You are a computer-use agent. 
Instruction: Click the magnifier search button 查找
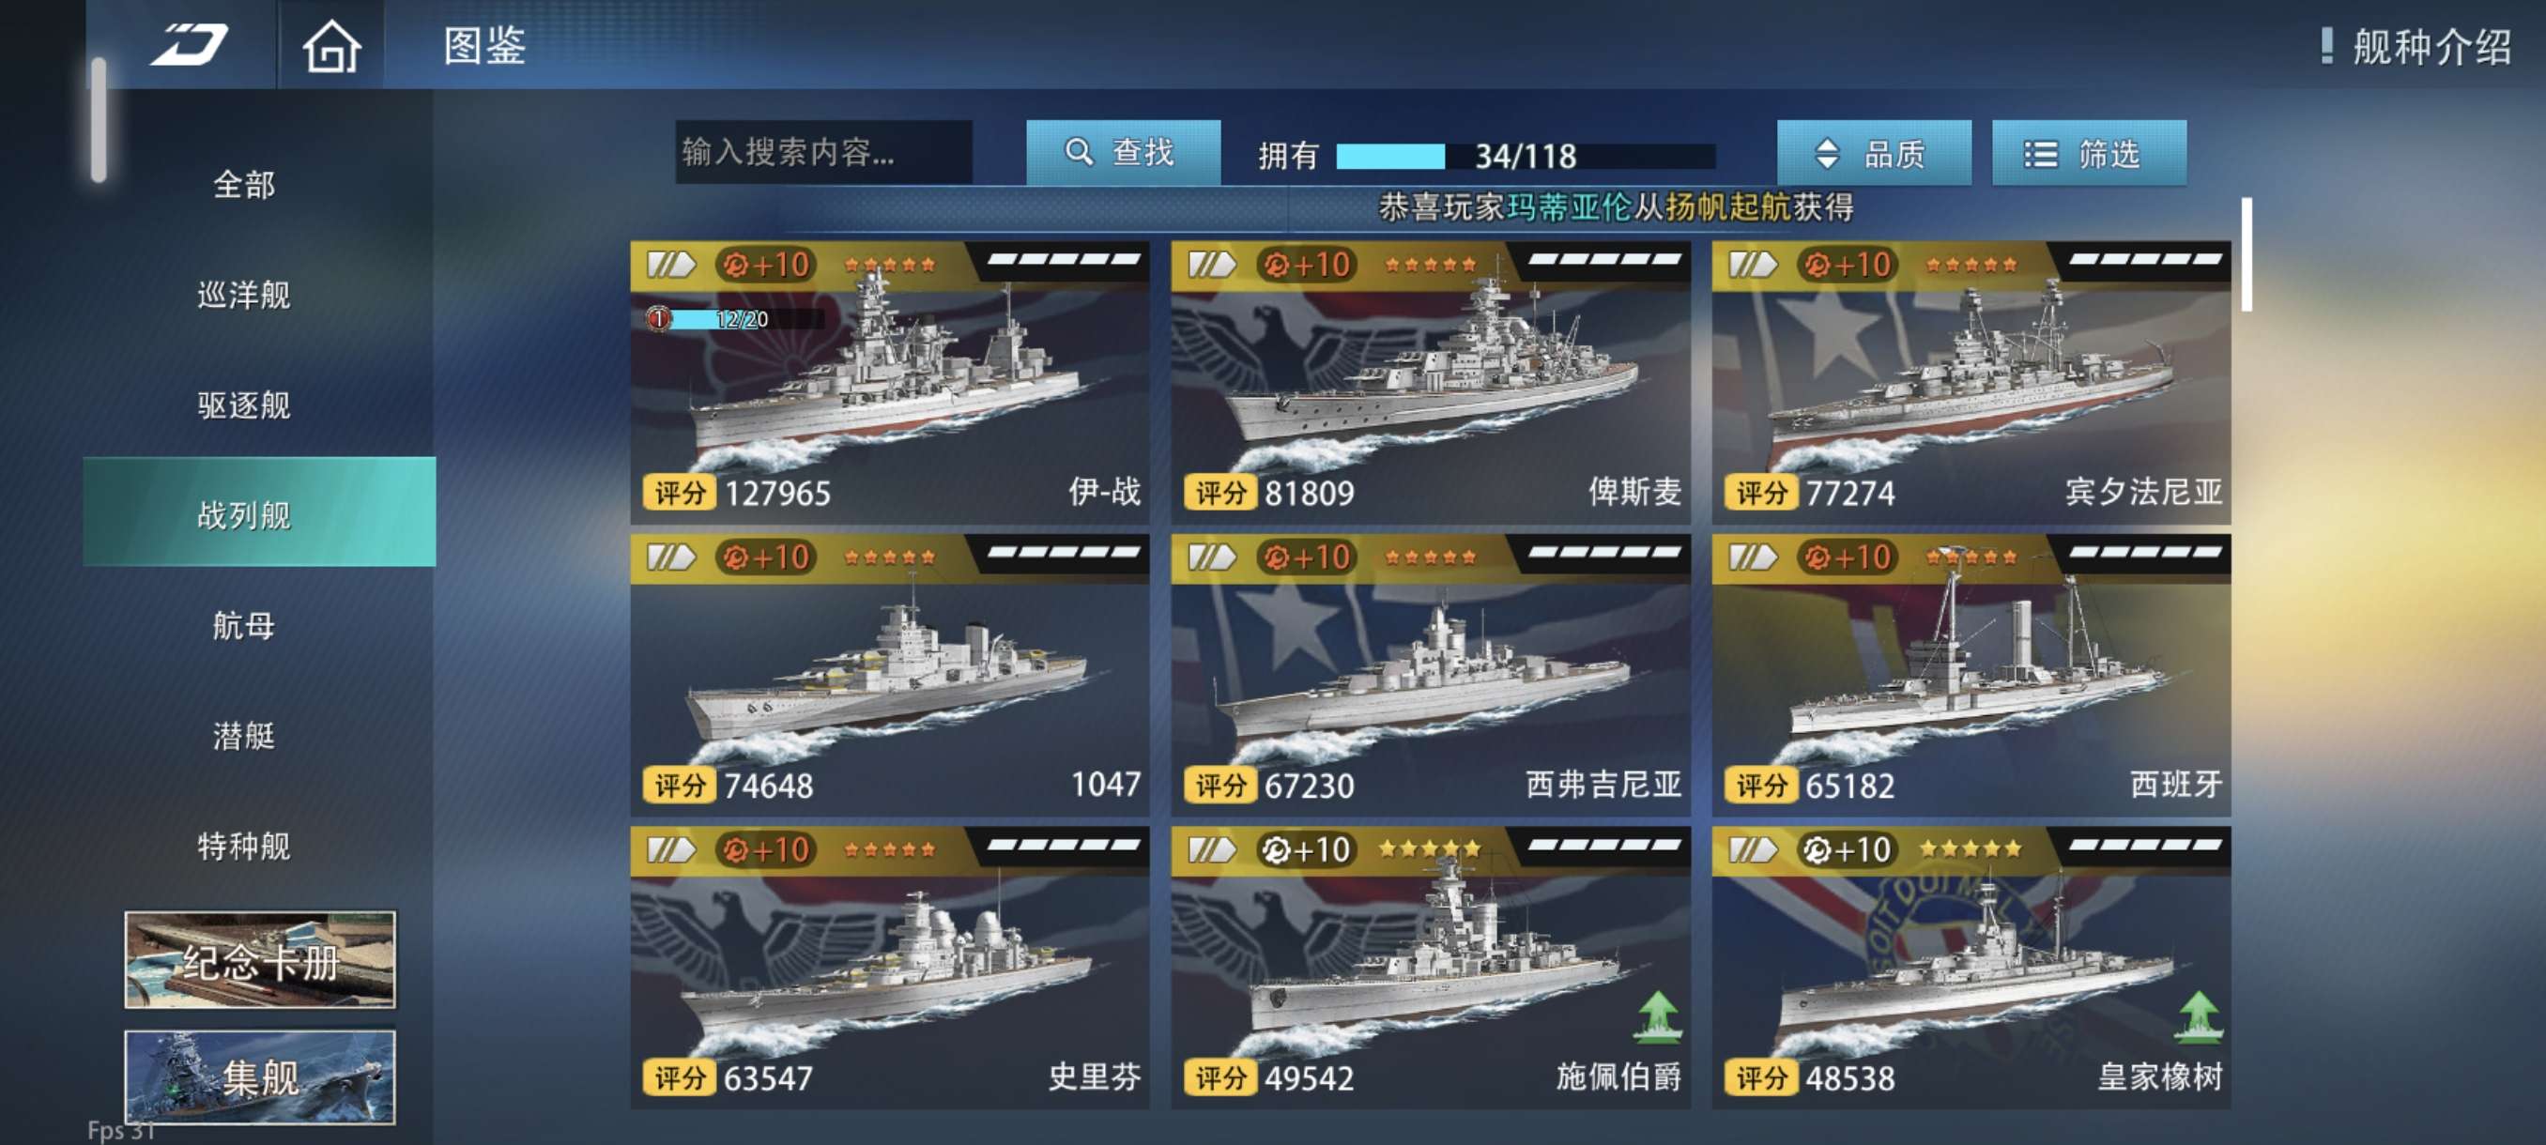1123,152
